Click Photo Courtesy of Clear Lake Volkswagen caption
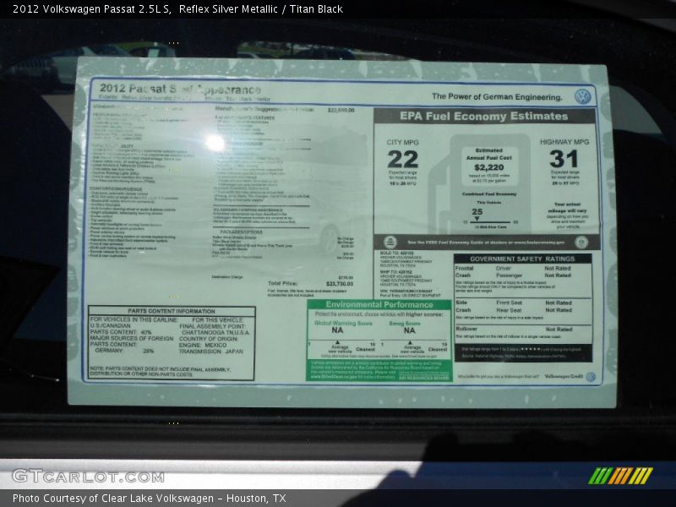676x507 pixels. click(149, 499)
